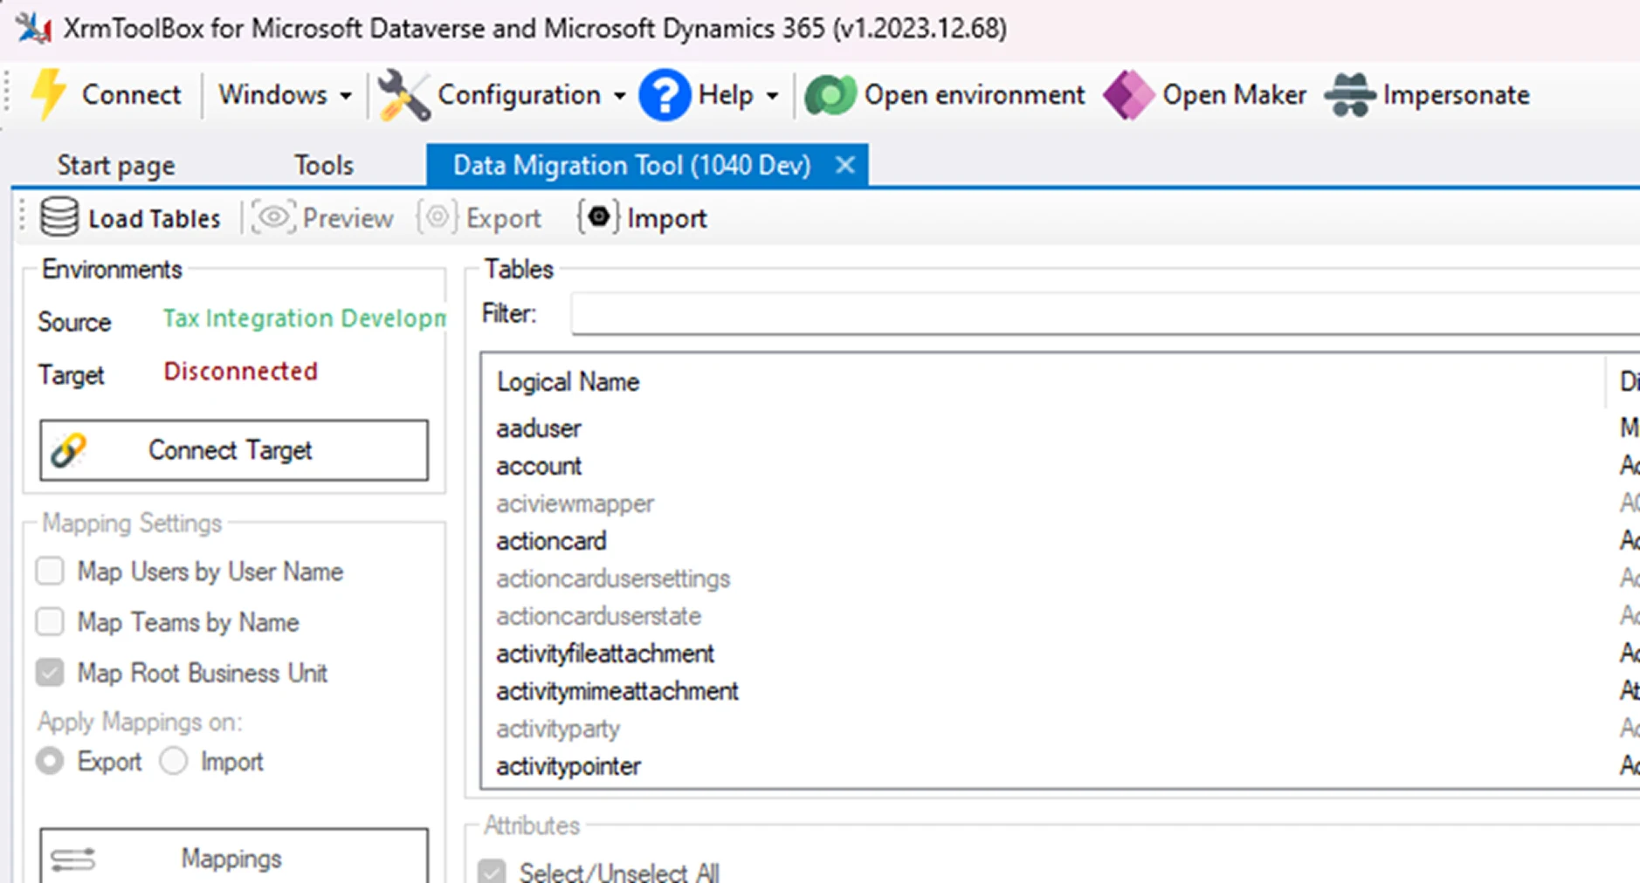Switch to the Start page tab
The width and height of the screenshot is (1640, 883).
pyautogui.click(x=116, y=165)
